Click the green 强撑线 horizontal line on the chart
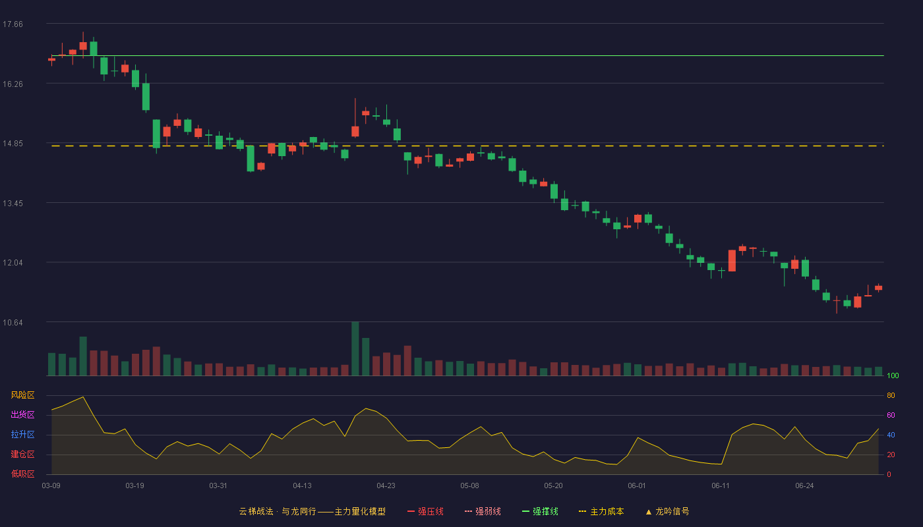Viewport: 923px width, 527px height. (467, 56)
